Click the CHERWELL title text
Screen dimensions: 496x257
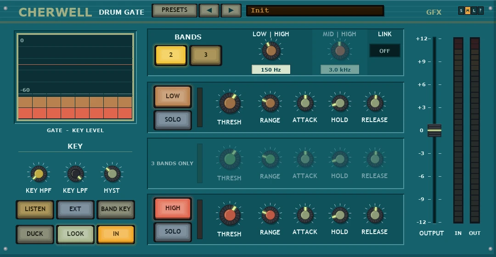point(56,12)
